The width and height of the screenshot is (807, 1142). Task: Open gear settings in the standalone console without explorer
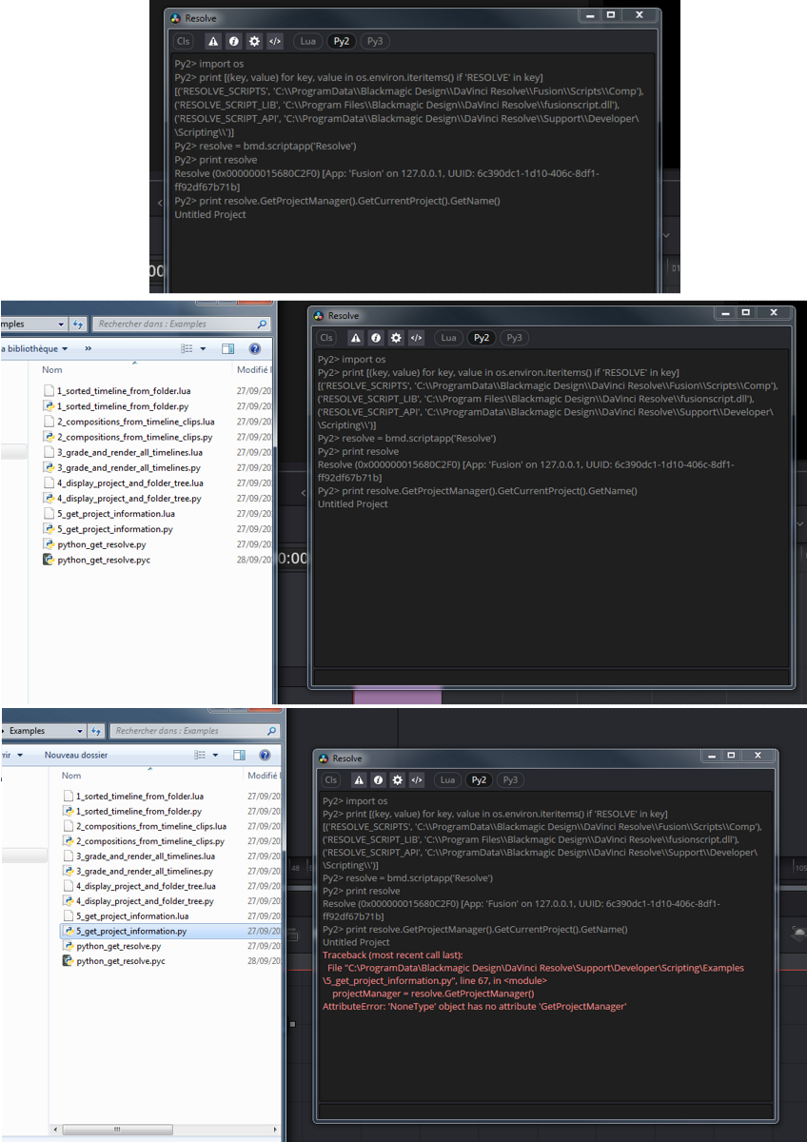coord(254,41)
